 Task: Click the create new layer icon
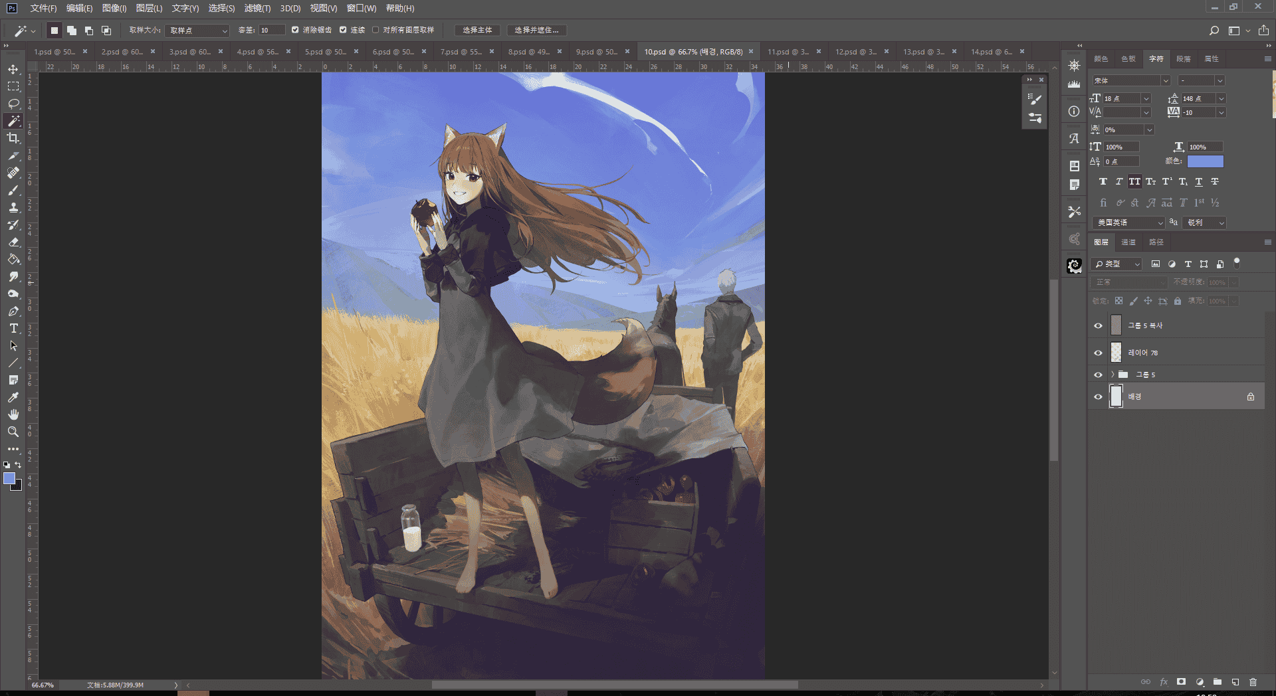[x=1235, y=682]
